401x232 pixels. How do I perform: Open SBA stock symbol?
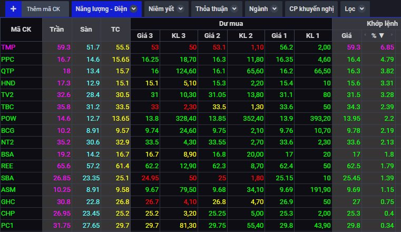coord(7,178)
